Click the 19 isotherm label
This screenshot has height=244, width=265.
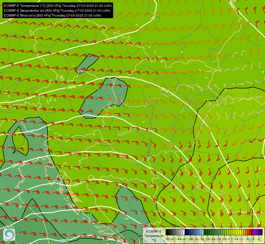[x=214, y=179]
